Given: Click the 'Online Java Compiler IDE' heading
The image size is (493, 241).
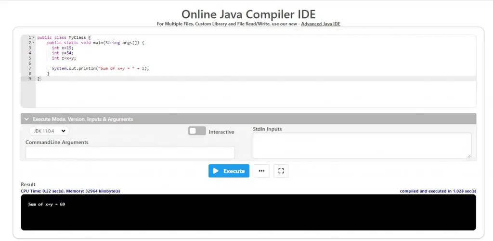Looking at the screenshot, I should pyautogui.click(x=248, y=14).
